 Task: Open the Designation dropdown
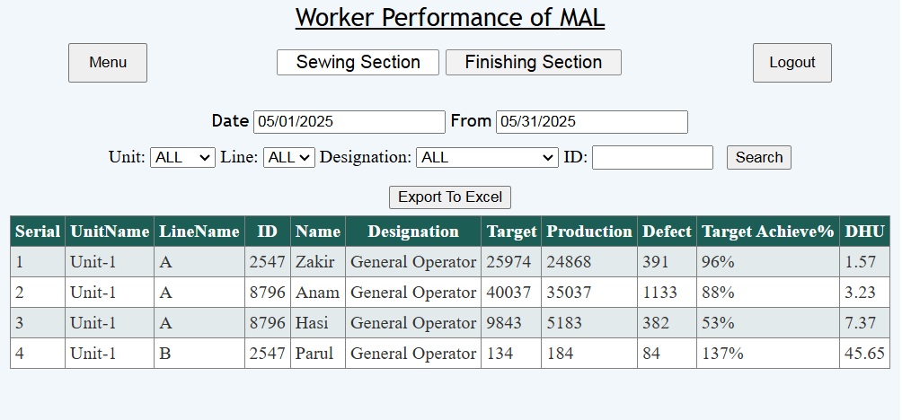487,157
